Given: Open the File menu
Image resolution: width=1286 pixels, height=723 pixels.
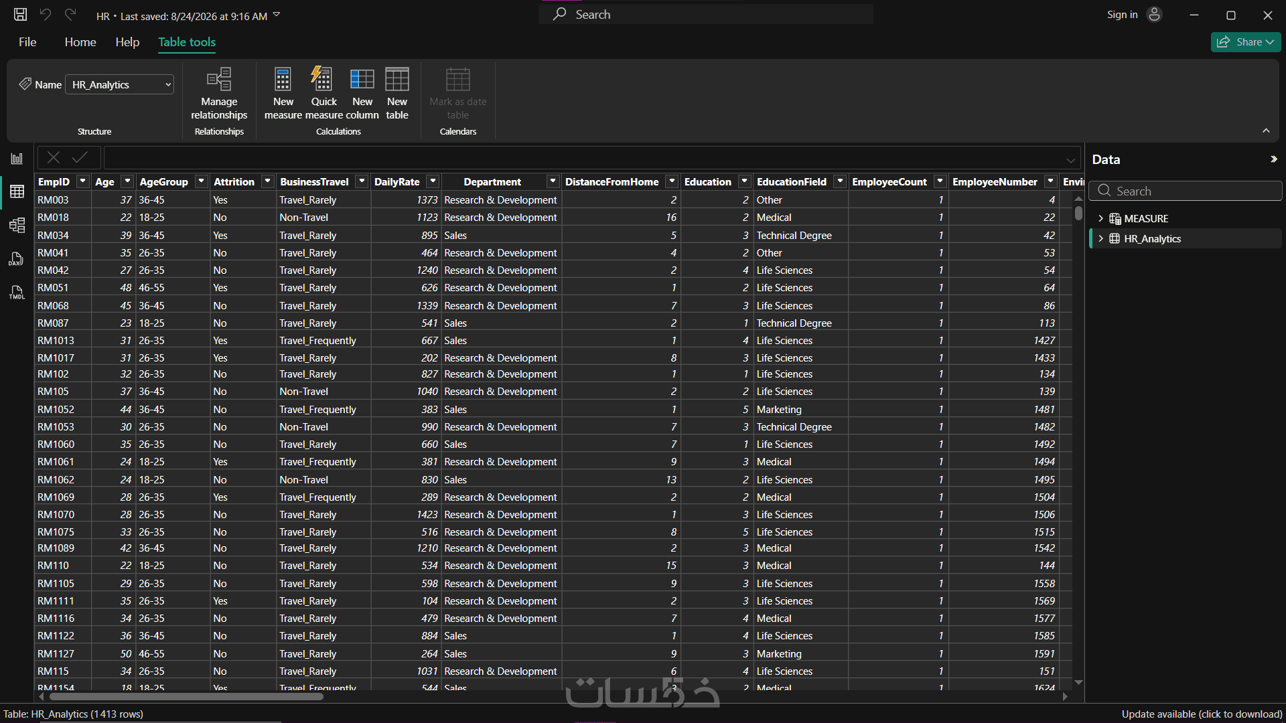Looking at the screenshot, I should [x=27, y=42].
